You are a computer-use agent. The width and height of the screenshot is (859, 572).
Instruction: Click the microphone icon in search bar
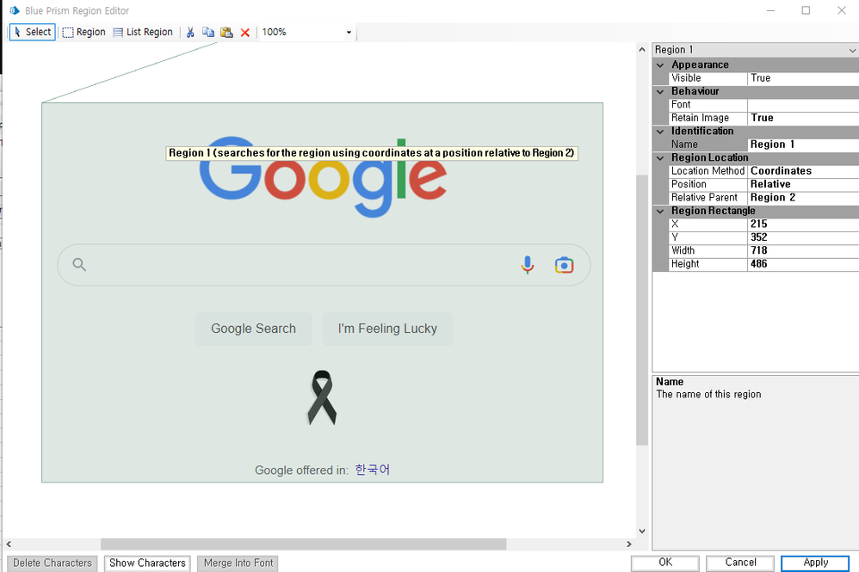tap(528, 265)
